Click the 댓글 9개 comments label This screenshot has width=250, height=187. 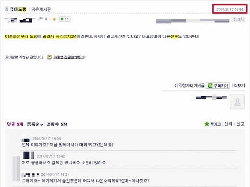pos(15,124)
